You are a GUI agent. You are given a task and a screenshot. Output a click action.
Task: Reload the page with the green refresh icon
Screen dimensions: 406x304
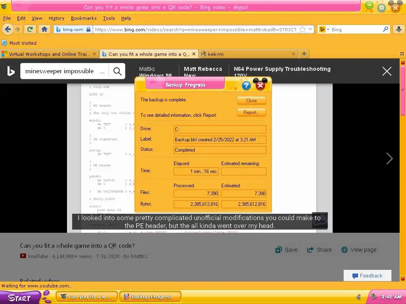point(30,29)
